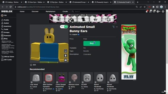Bookmark this page with star icon
Screen dimensions: 168x94
145,7
